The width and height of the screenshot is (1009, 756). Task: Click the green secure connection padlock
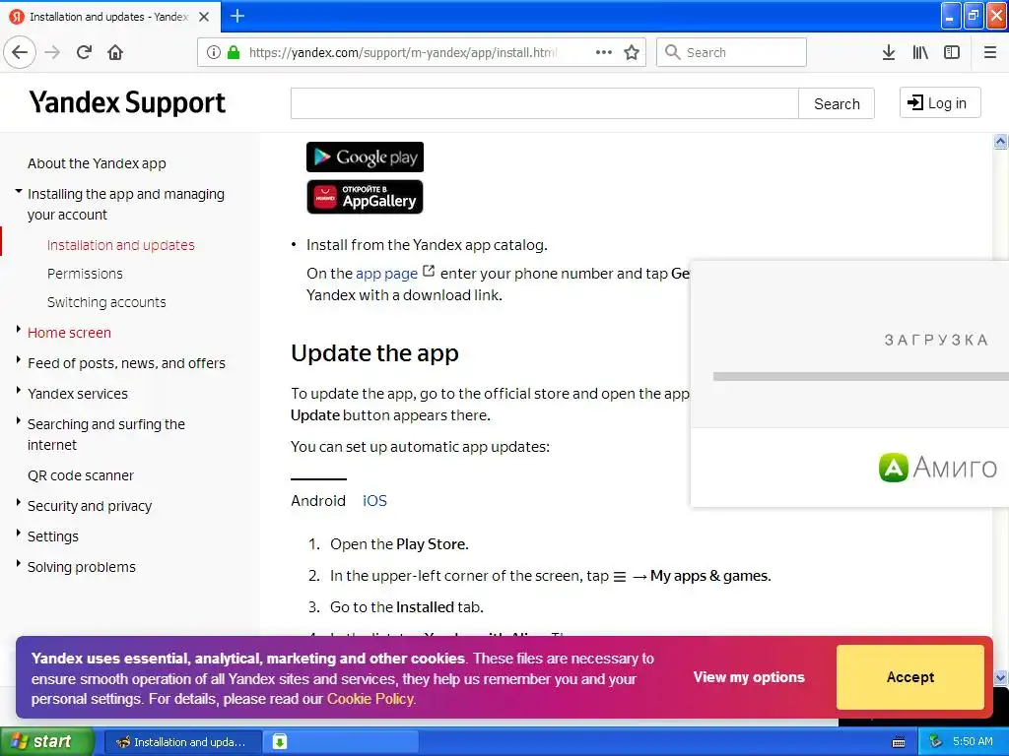[x=234, y=53]
